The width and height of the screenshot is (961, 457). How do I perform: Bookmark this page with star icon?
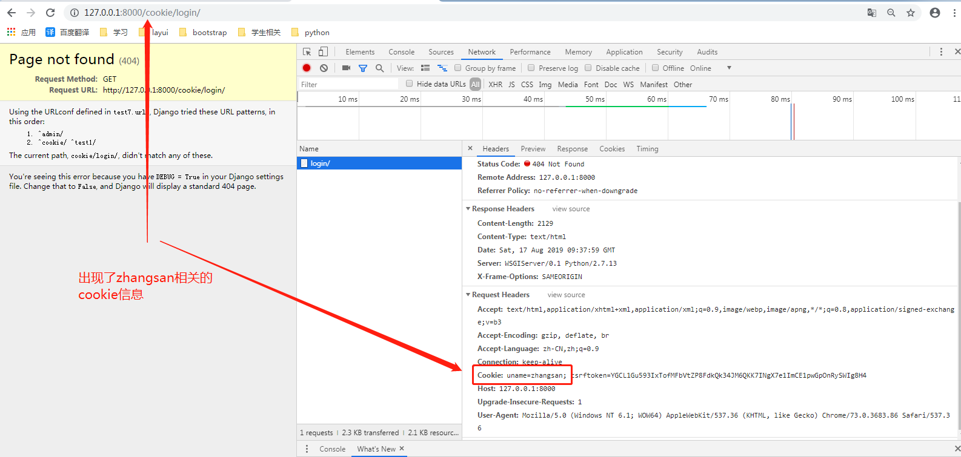[x=911, y=13]
